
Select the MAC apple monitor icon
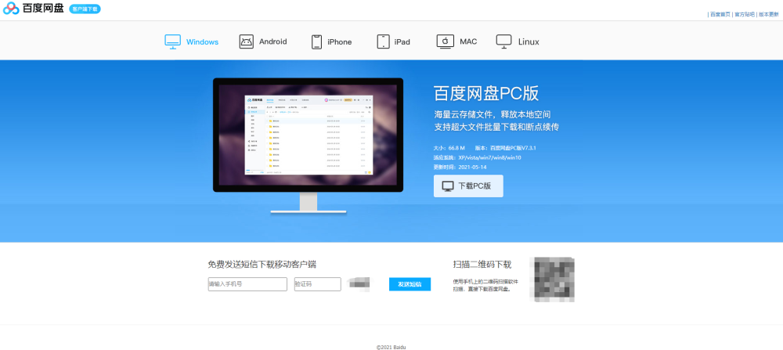[445, 41]
